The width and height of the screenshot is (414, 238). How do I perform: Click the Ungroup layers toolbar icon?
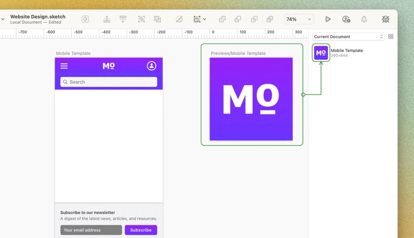[x=158, y=19]
